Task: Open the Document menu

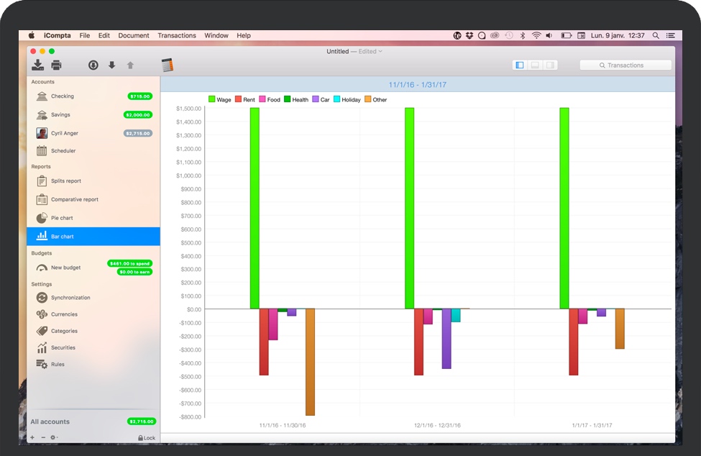Action: point(134,35)
